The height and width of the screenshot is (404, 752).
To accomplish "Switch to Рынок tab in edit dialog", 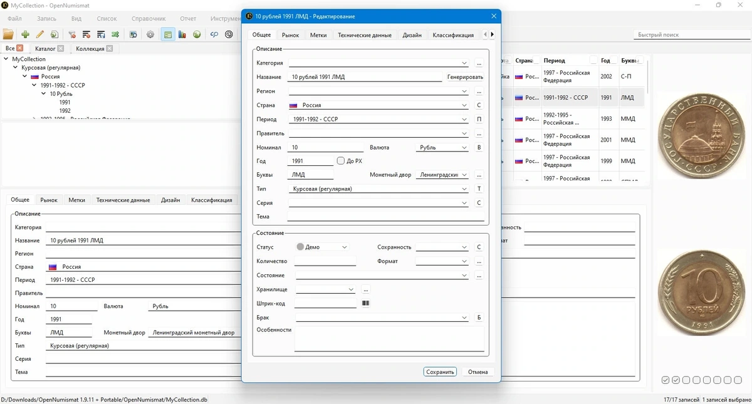I will coord(290,35).
